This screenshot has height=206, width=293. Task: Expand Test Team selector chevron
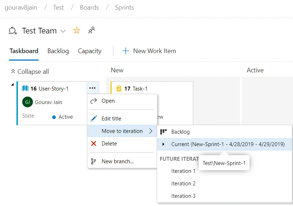63,31
